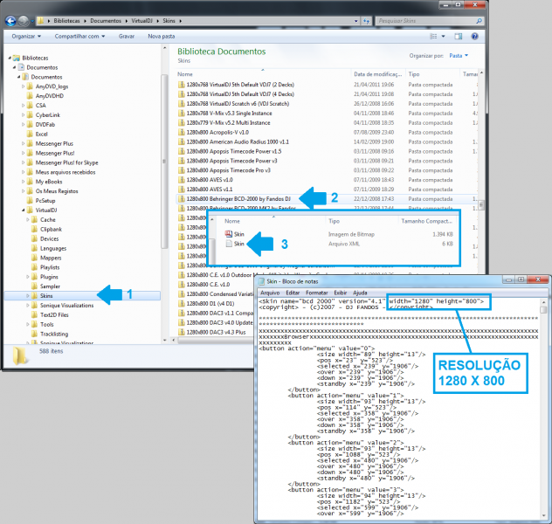This screenshot has height=524, width=552.
Task: Click folder icon of 1280x800 AVES v1.0
Action: (x=182, y=180)
